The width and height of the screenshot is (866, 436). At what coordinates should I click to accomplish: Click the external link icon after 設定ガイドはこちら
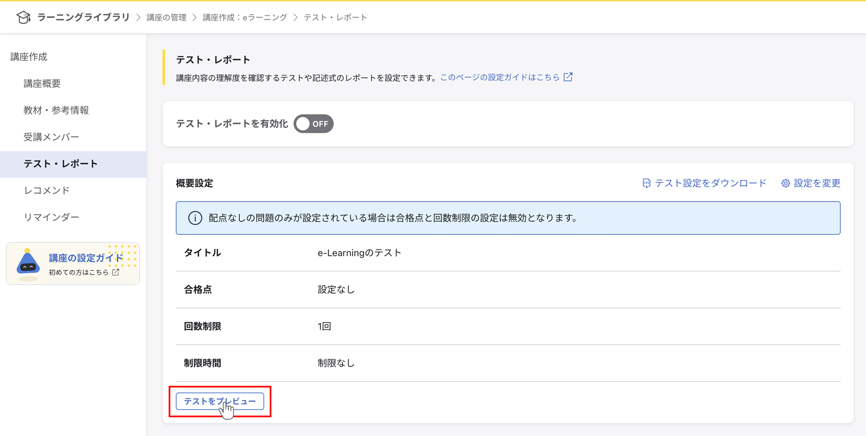click(568, 77)
